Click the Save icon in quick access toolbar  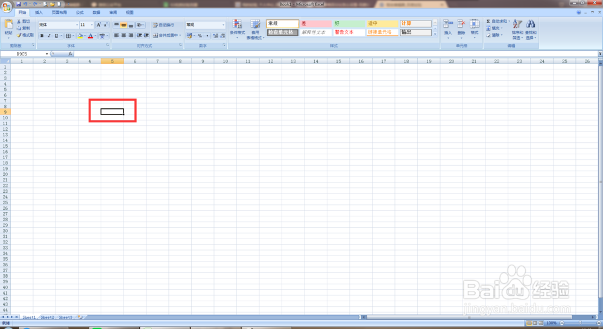[x=19, y=4]
